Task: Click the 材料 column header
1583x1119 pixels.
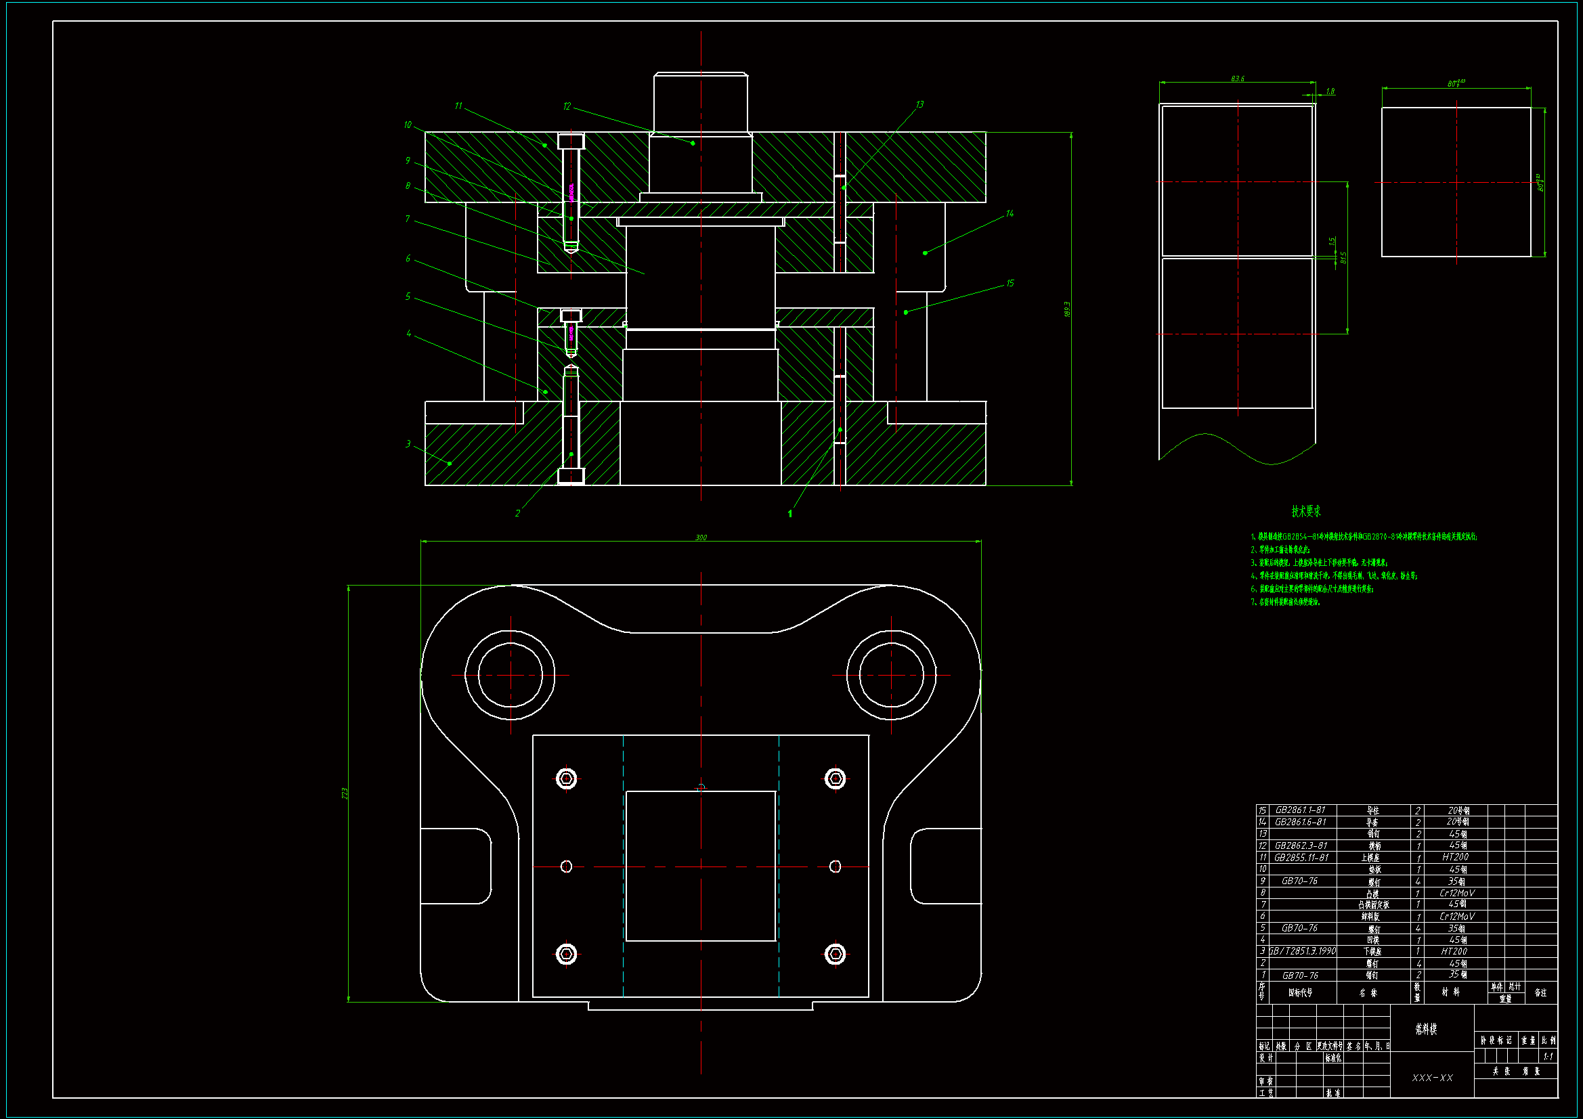Action: pos(1452,992)
